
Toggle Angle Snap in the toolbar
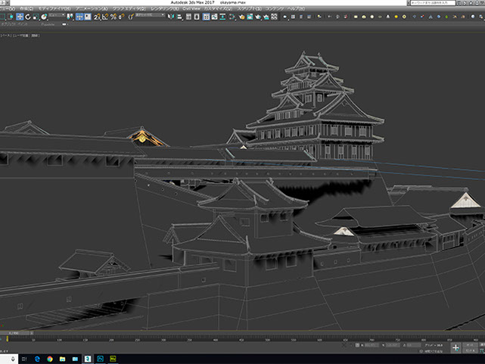(105, 17)
